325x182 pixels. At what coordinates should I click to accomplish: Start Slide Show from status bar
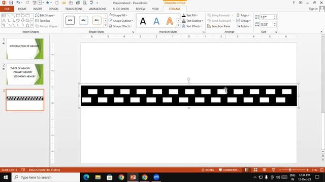[x=273, y=170]
